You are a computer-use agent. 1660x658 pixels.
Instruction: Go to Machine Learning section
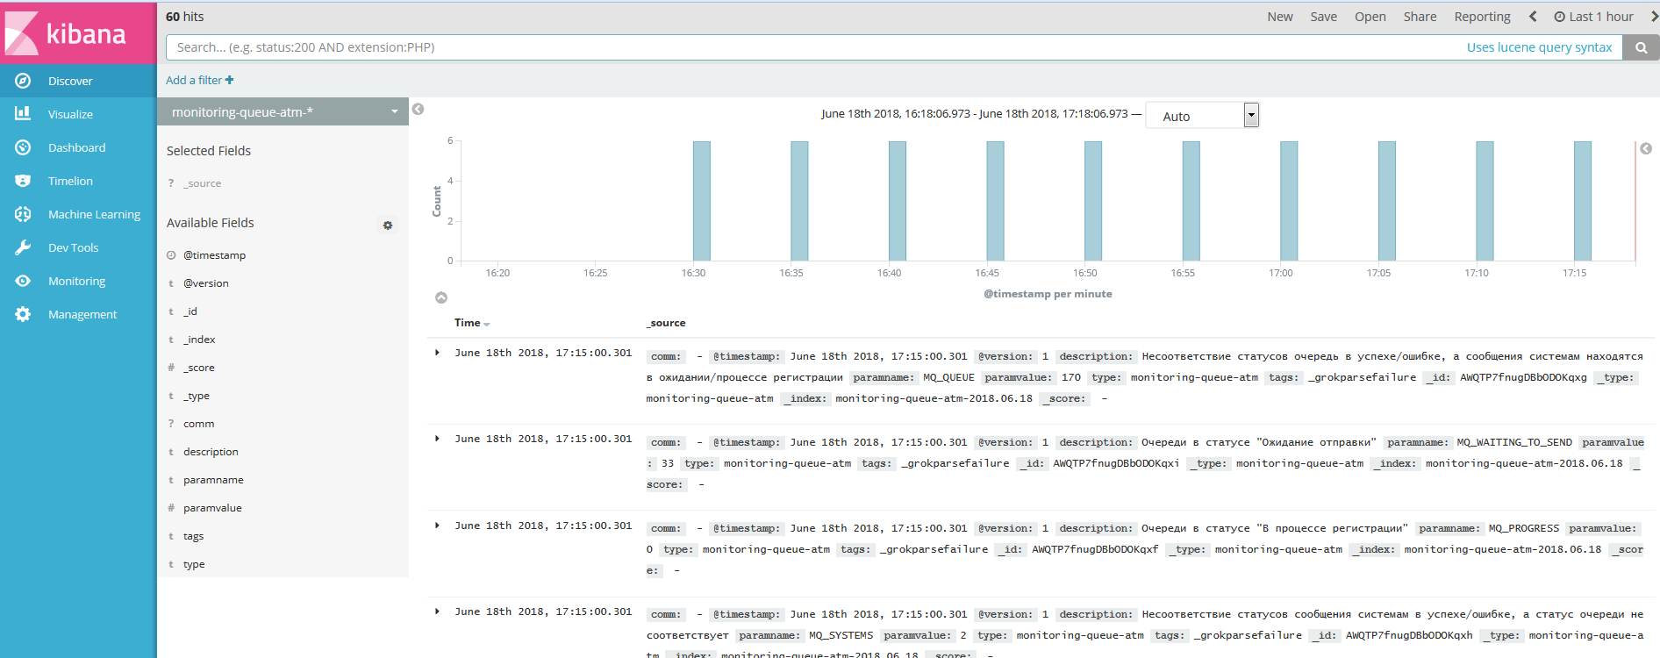tap(94, 214)
